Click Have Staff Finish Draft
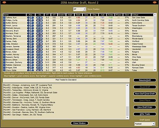This screenshot has width=159, height=128. pyautogui.click(x=145, y=94)
